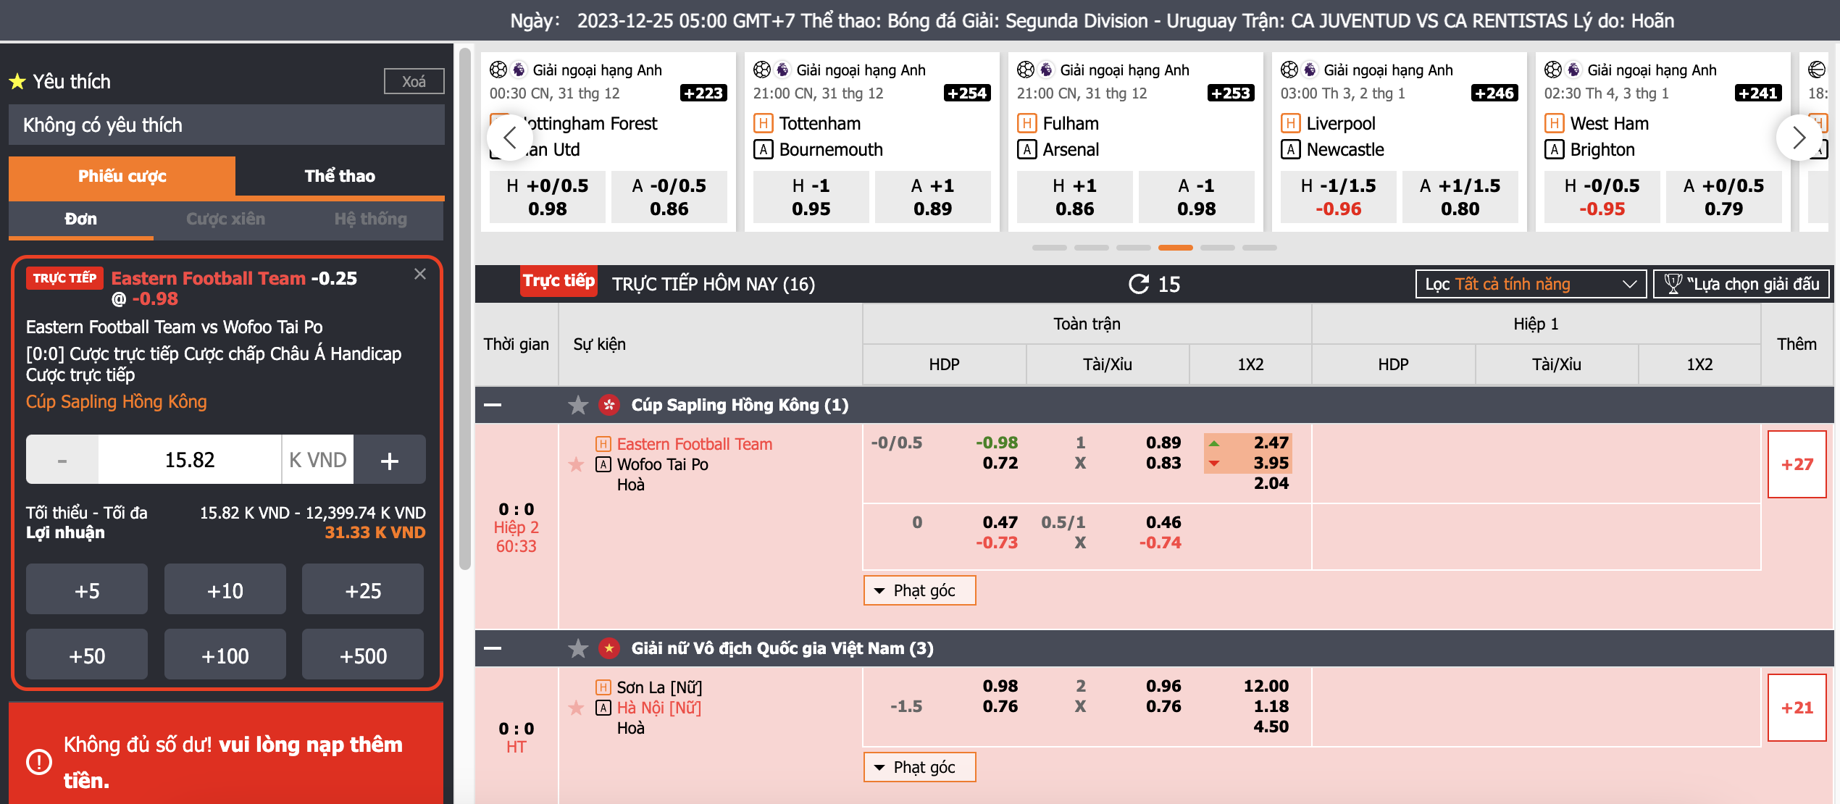Image resolution: width=1840 pixels, height=804 pixels.
Task: Favorite the Giải nữ Việt Nam league star
Action: point(578,648)
